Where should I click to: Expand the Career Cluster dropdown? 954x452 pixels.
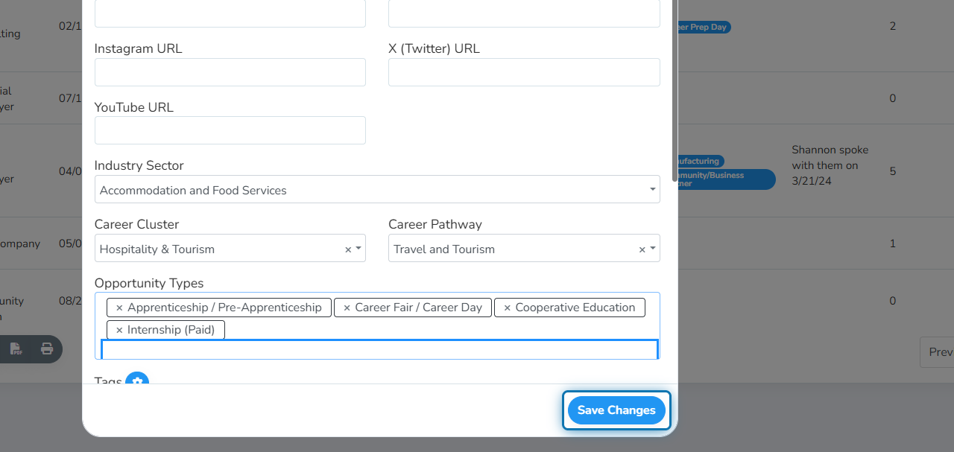(358, 249)
